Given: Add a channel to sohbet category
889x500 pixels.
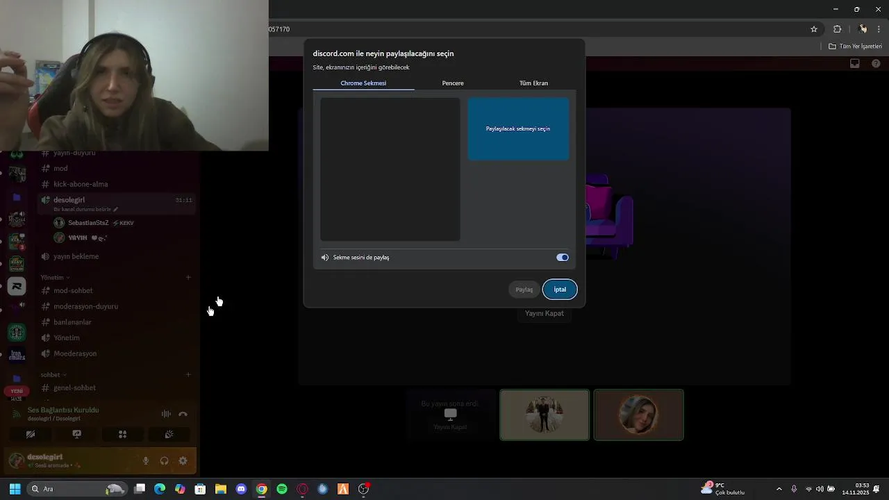Looking at the screenshot, I should click(x=188, y=374).
